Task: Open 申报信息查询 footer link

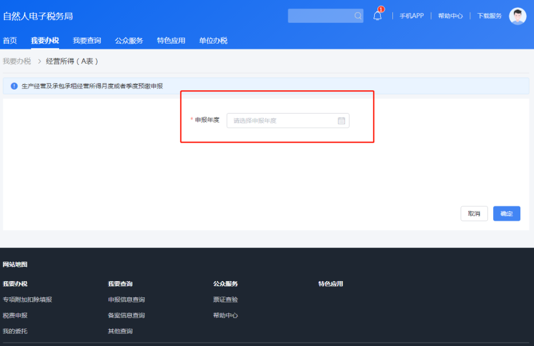Action: click(x=126, y=299)
